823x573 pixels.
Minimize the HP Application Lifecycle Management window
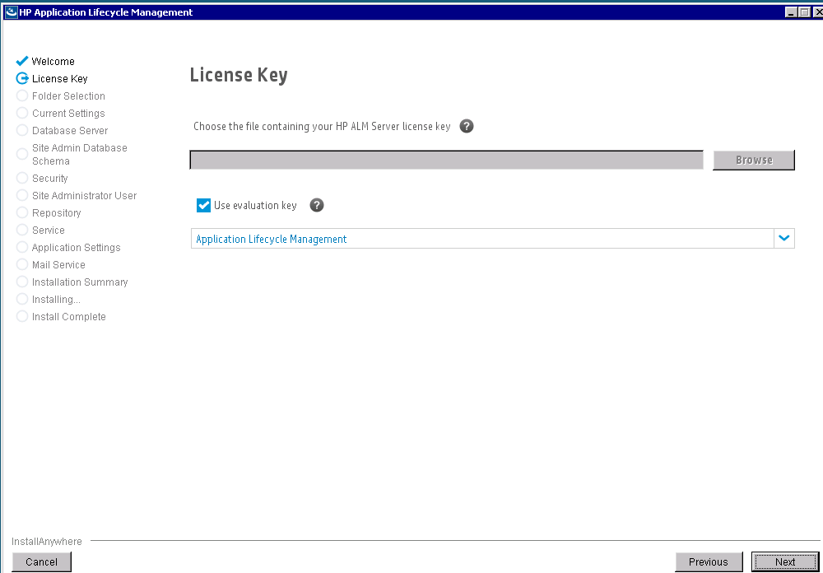[791, 12]
